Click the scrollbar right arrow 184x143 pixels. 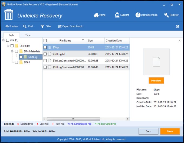(128, 119)
